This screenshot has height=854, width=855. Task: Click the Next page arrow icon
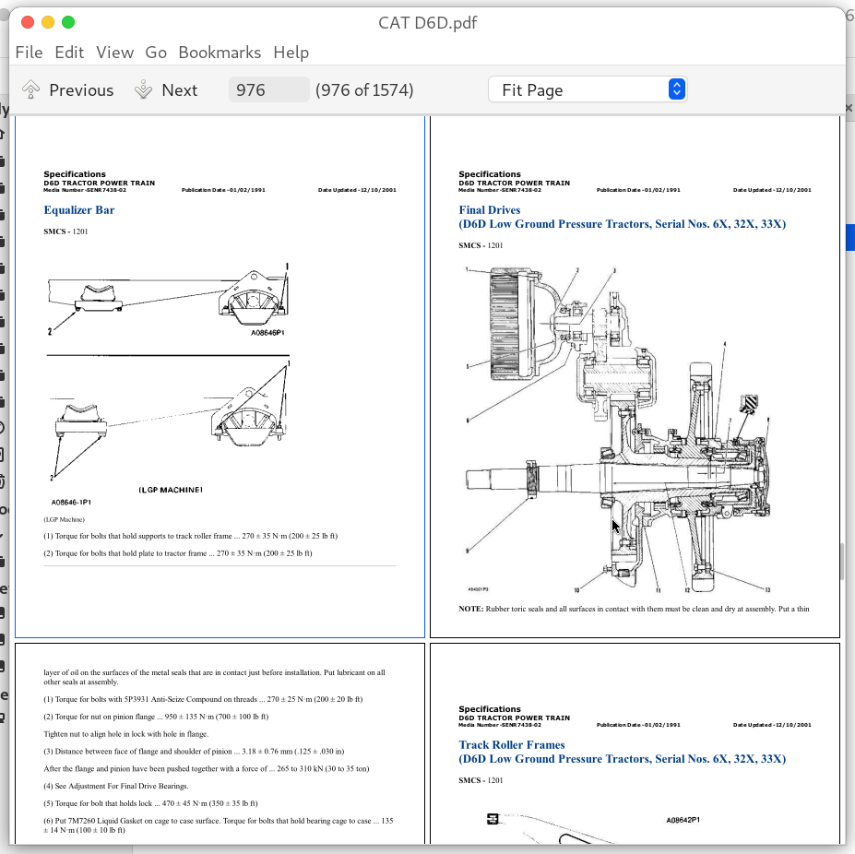pyautogui.click(x=144, y=89)
